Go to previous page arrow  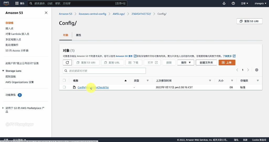(x=237, y=70)
